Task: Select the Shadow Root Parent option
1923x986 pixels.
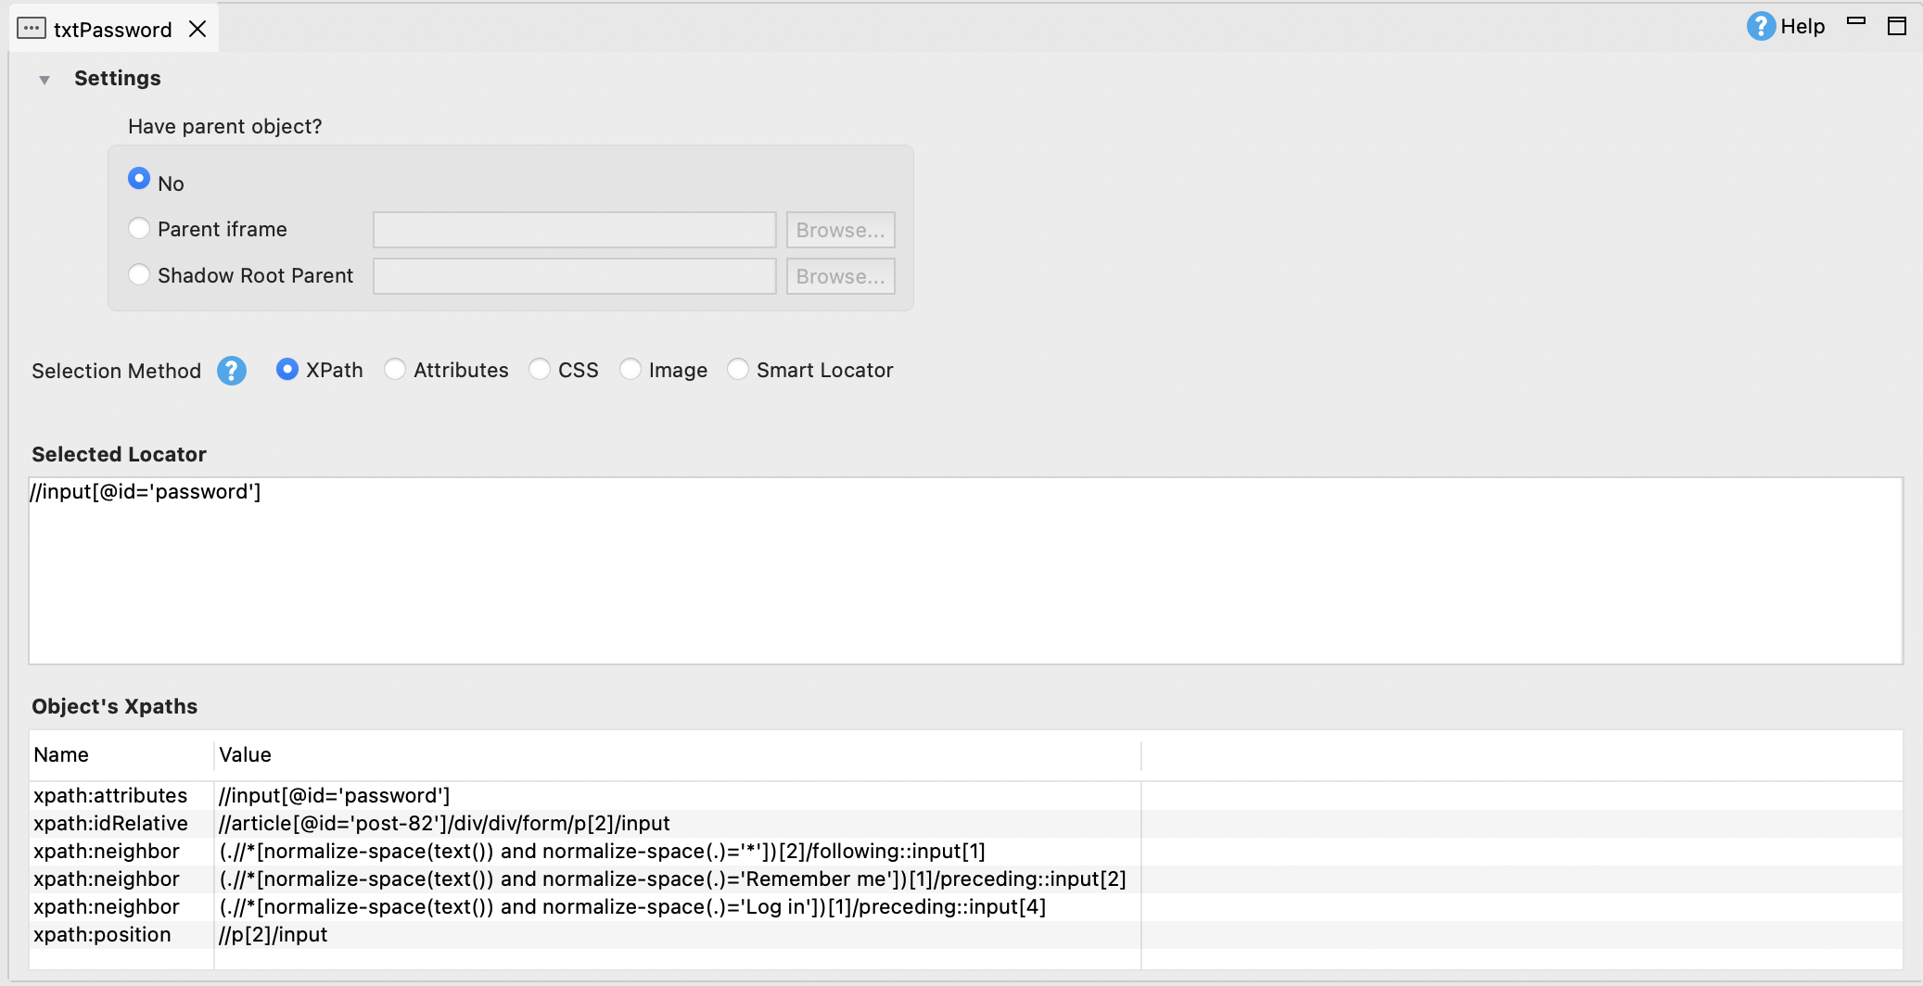Action: 139,274
